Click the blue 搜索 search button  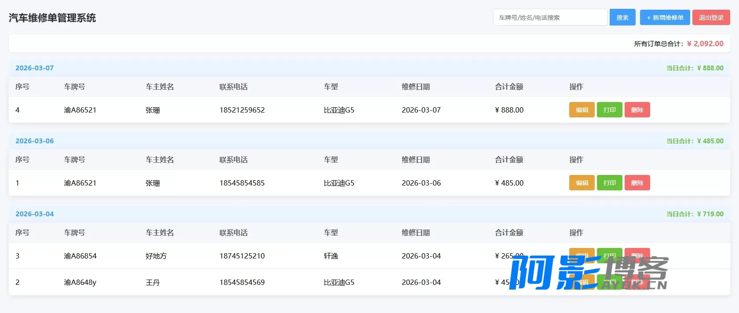(x=622, y=18)
